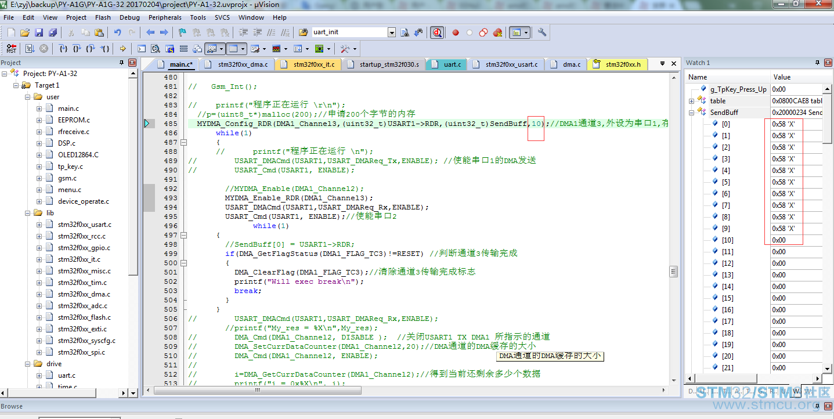834x419 pixels.
Task: Navigate forwards with the blue arrow
Action: pyautogui.click(x=164, y=32)
